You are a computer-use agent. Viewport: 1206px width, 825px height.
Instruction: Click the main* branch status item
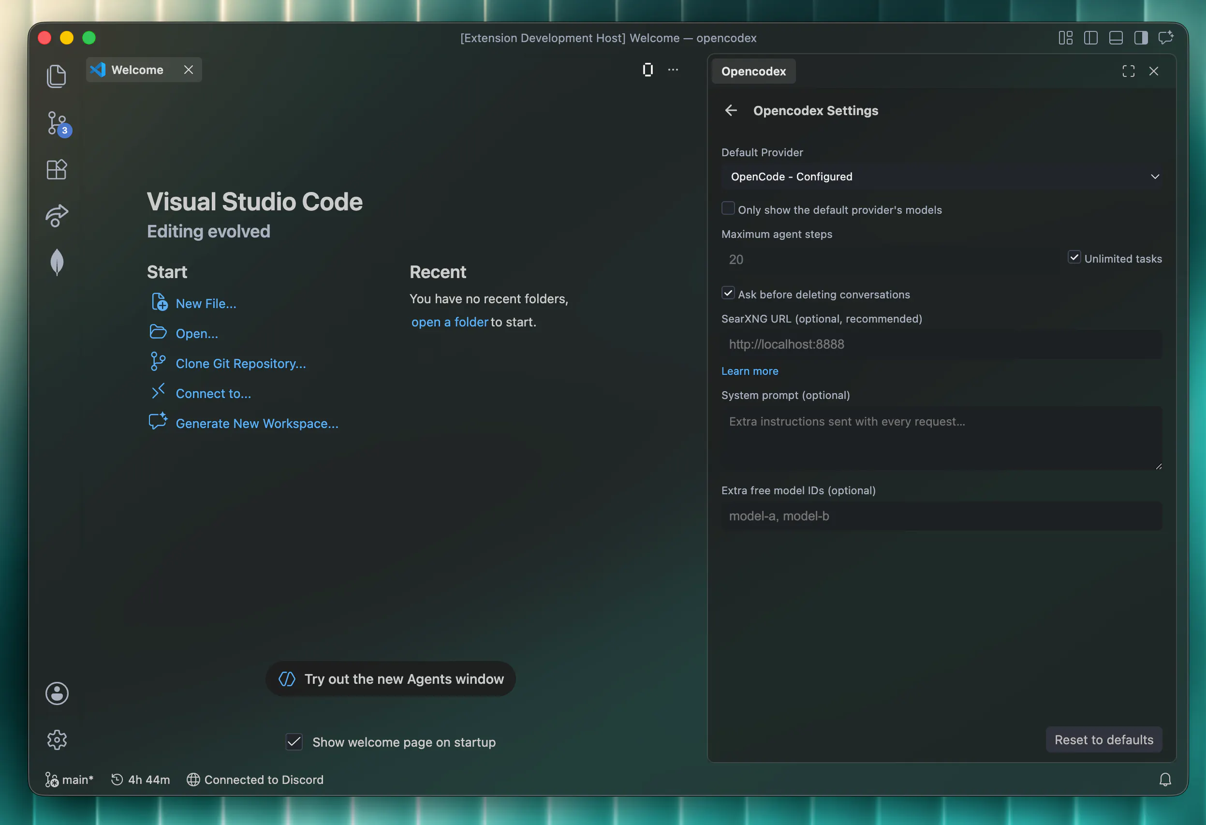coord(69,780)
